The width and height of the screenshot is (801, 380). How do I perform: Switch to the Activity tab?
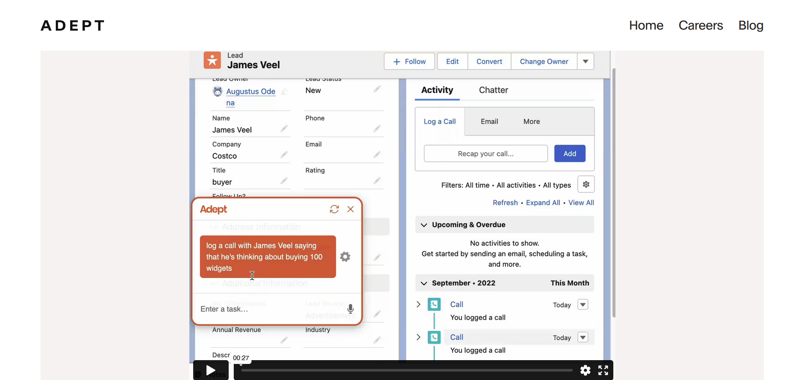[x=437, y=90]
